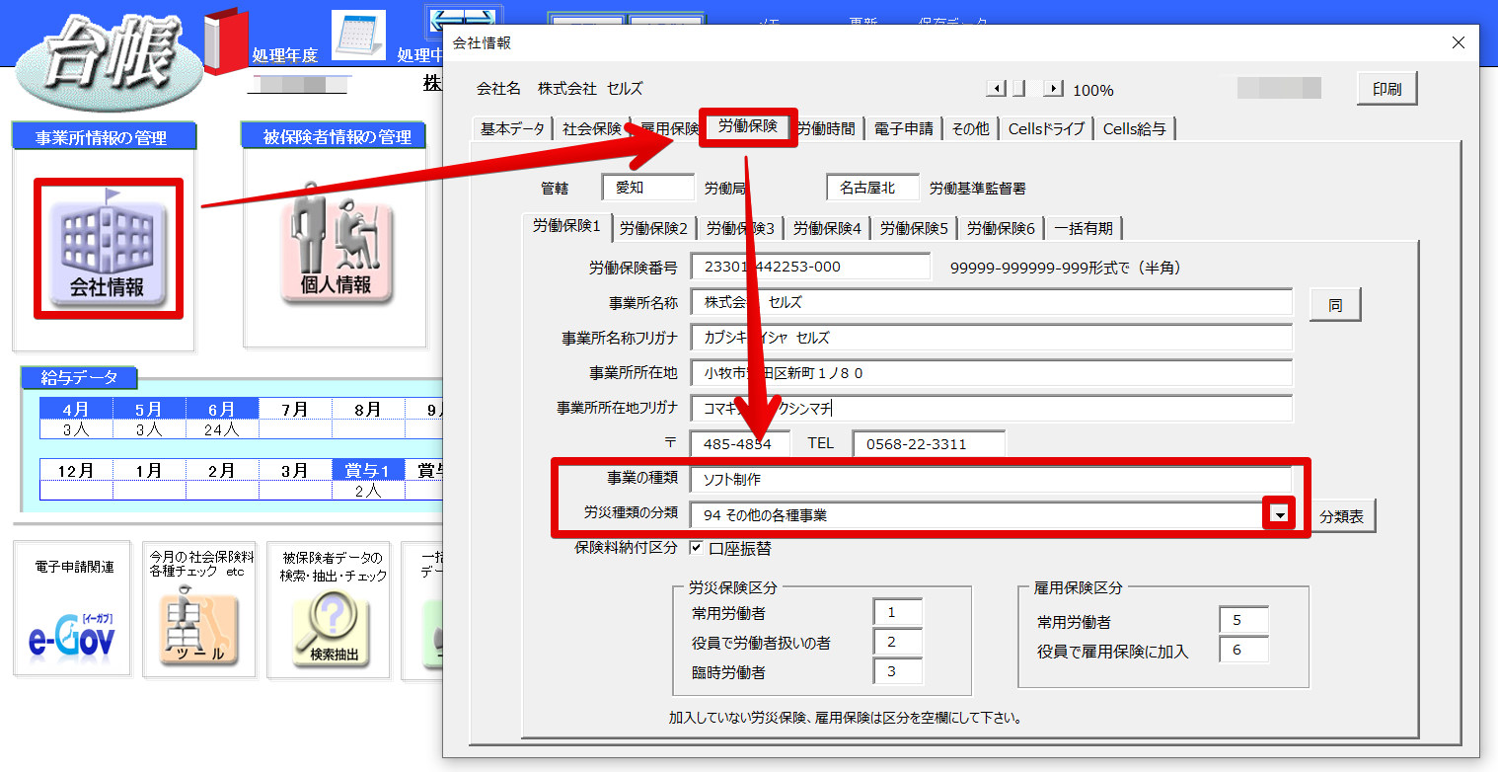The height and width of the screenshot is (772, 1498).
Task: Switch to the Cells給与 tab
Action: (x=1134, y=128)
